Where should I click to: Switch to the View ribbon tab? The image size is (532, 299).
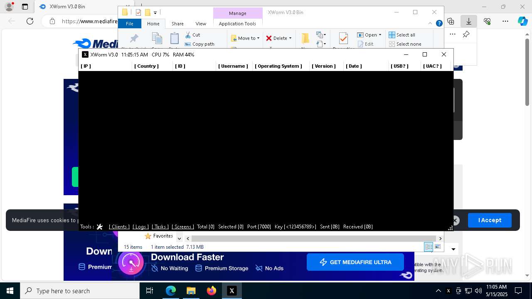pyautogui.click(x=201, y=24)
